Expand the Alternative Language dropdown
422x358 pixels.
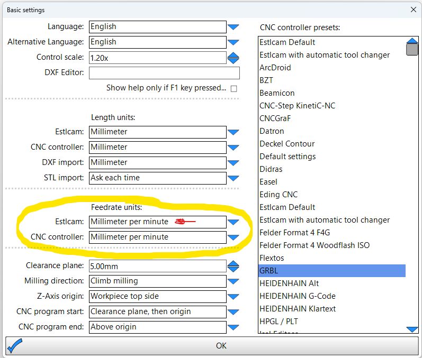[x=234, y=42]
